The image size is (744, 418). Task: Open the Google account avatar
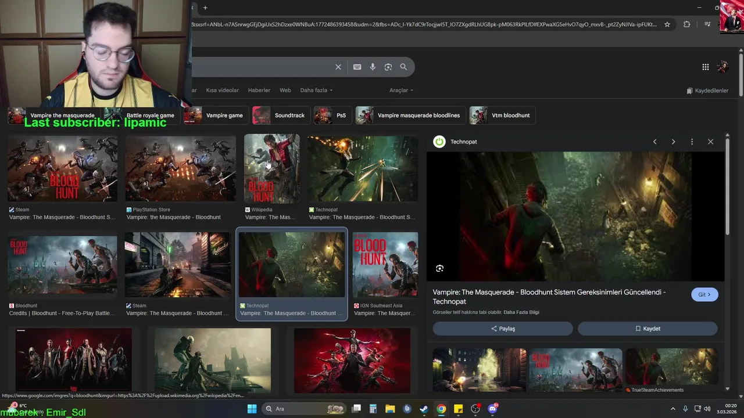click(x=723, y=67)
